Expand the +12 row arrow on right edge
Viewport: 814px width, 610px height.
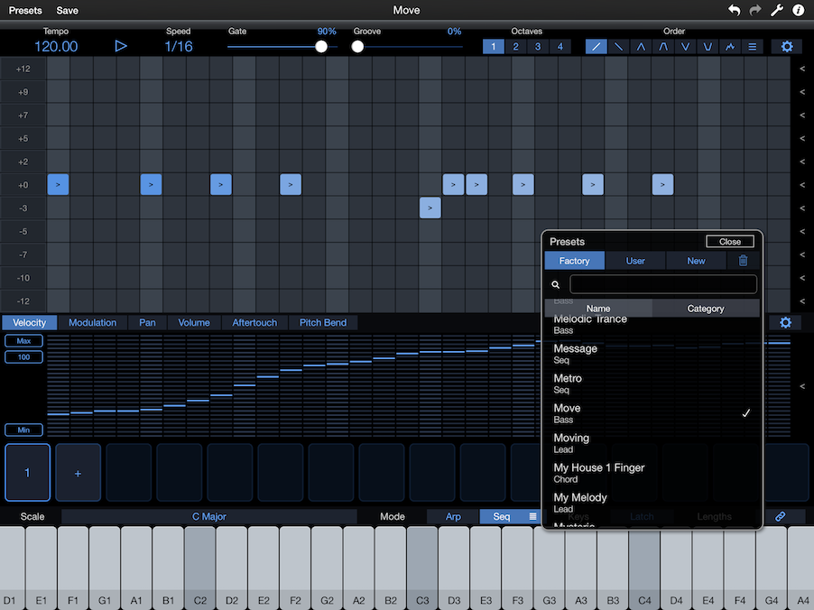[x=802, y=69]
